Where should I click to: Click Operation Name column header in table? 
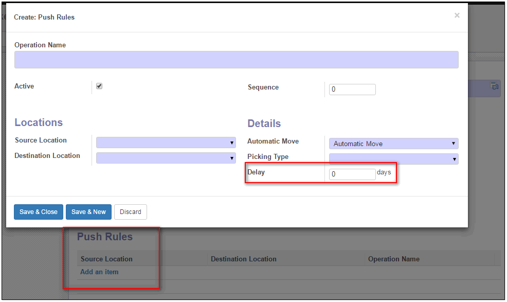394,259
